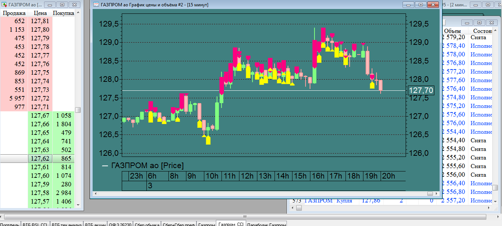502x226 pixels.
Task: Click the 23h mark on time axis
Action: [136, 176]
